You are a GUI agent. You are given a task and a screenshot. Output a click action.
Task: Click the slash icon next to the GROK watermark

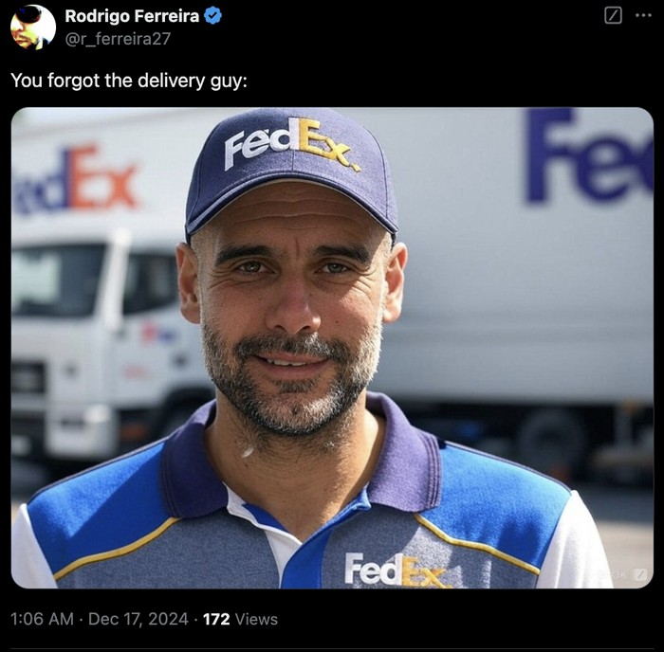tap(641, 574)
